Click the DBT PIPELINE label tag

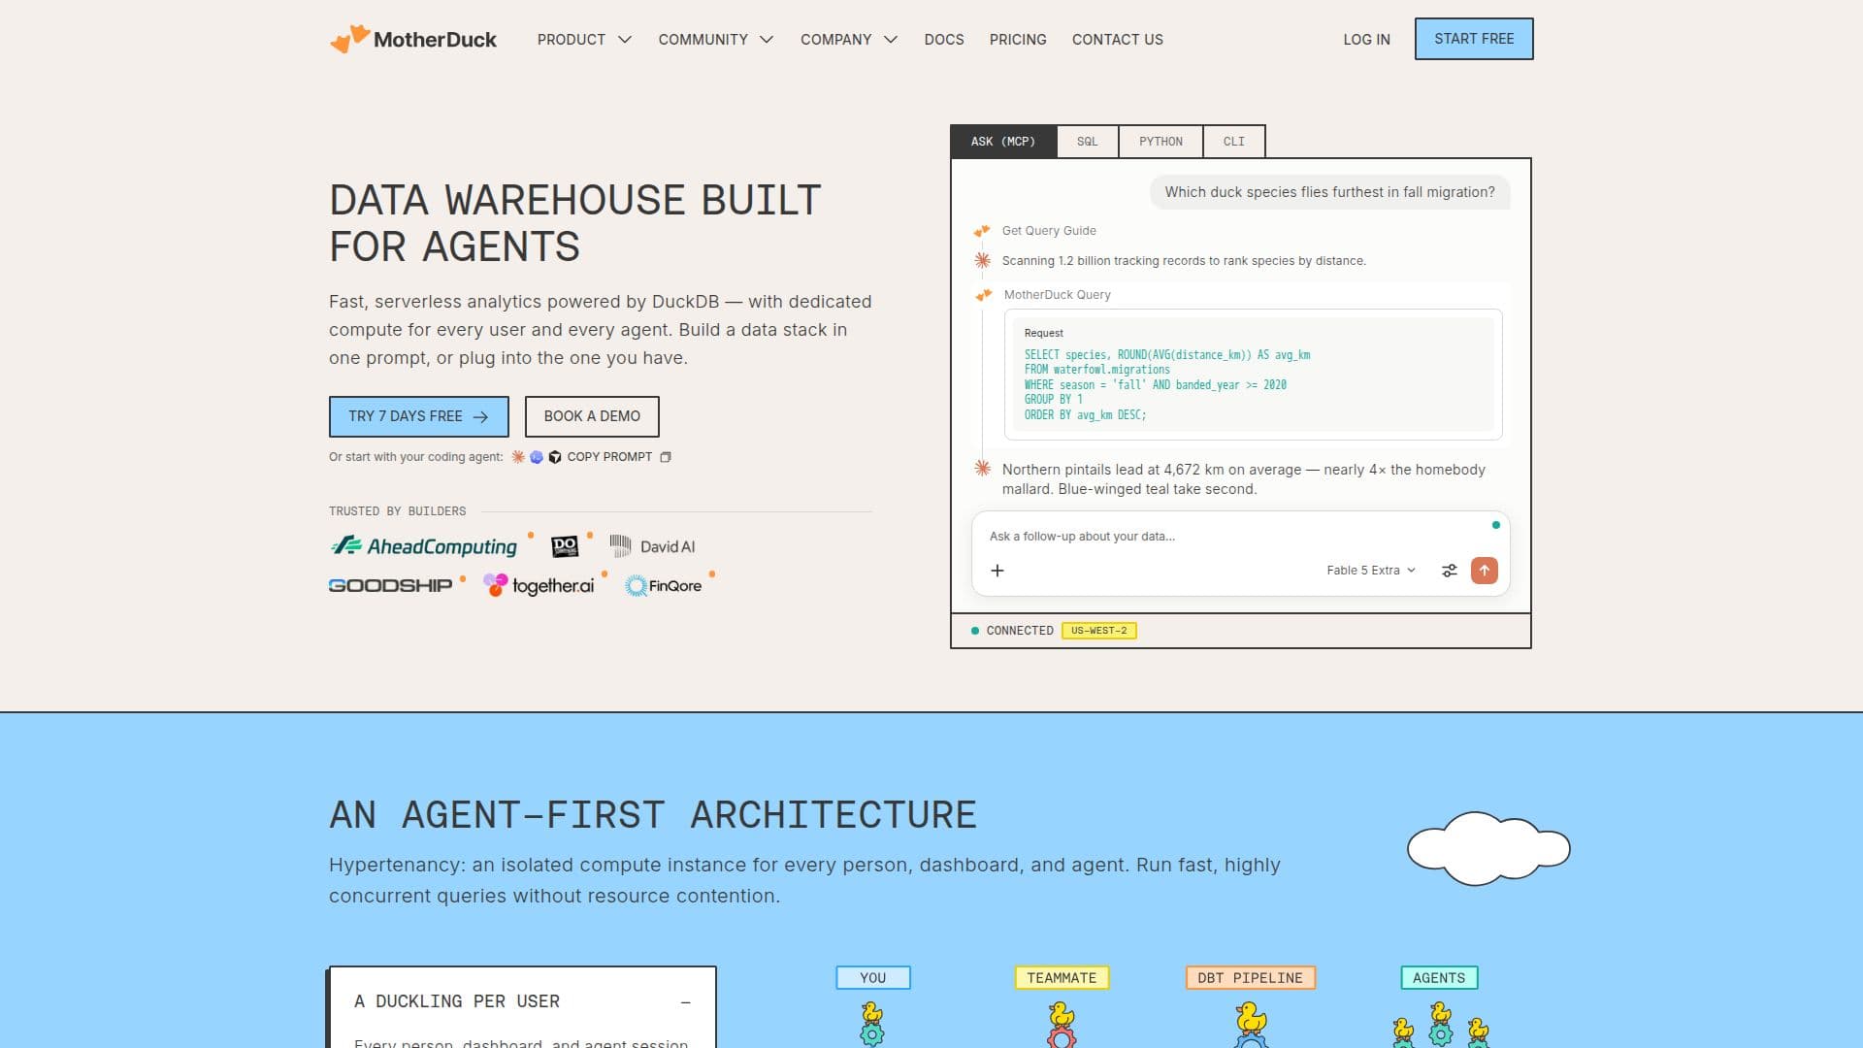pos(1250,978)
